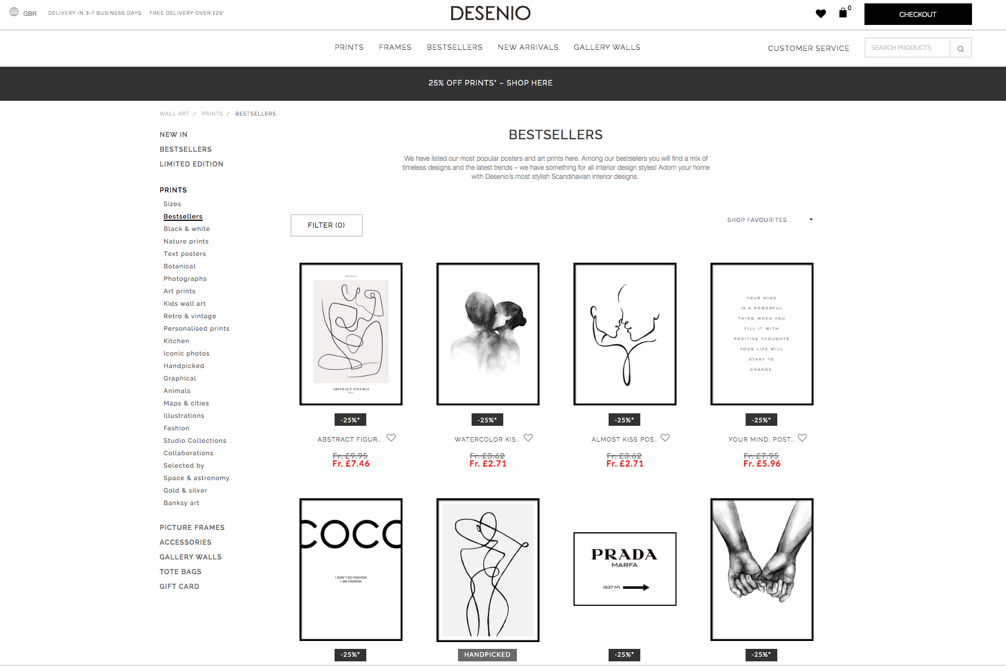Go to New Arrivals in navigation
Screen dimensions: 1006x667
pos(528,48)
